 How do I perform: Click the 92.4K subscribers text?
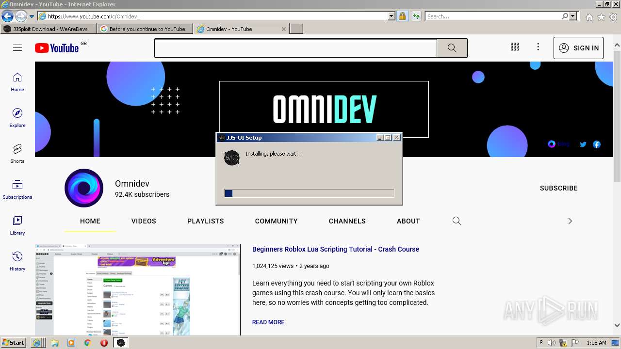tap(142, 194)
